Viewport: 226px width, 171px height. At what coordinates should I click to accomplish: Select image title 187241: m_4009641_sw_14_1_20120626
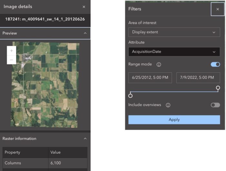(x=45, y=19)
